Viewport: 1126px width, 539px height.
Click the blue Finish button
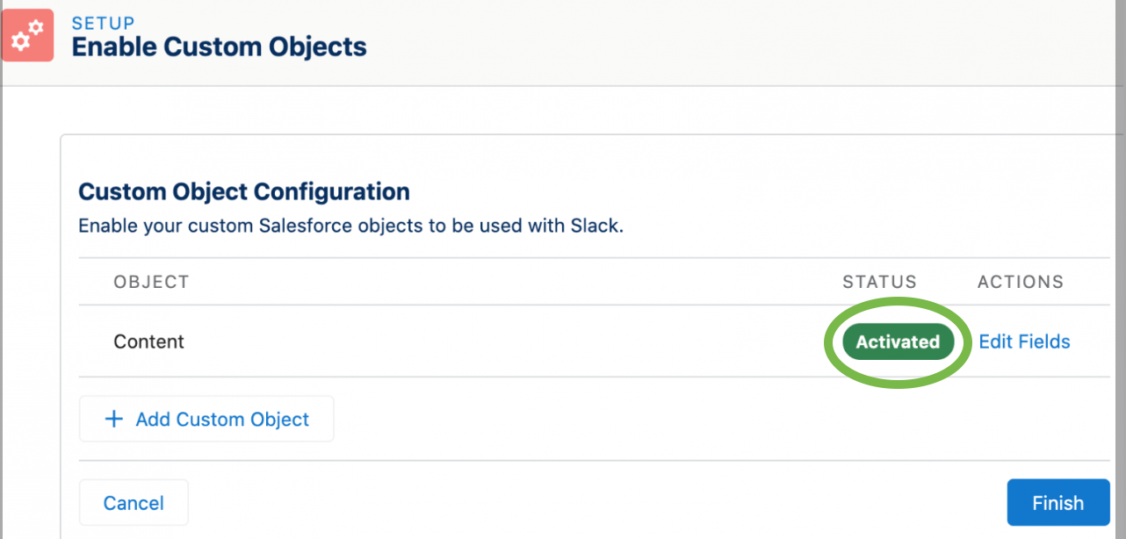click(x=1057, y=503)
